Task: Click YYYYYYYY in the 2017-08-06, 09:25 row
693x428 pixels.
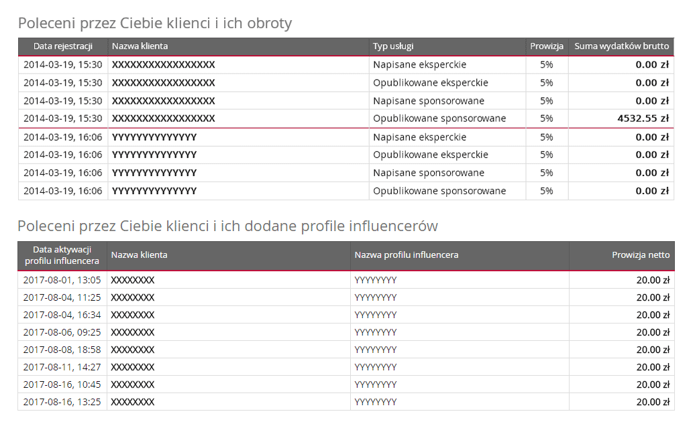Action: (376, 332)
